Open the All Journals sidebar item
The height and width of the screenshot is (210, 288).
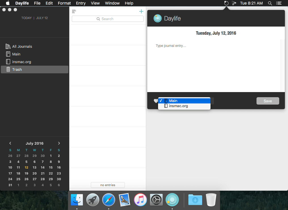coord(35,47)
